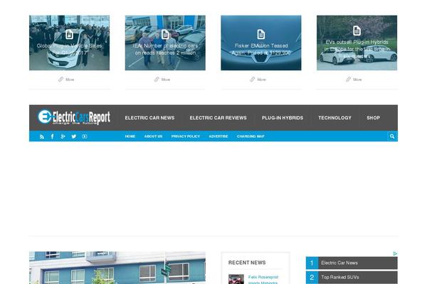Image resolution: width=427 pixels, height=284 pixels.
Task: Click the blue building featured image
Action: point(117,268)
